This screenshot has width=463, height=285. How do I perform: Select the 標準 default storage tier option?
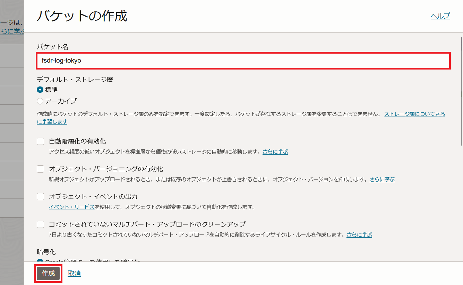[40, 89]
